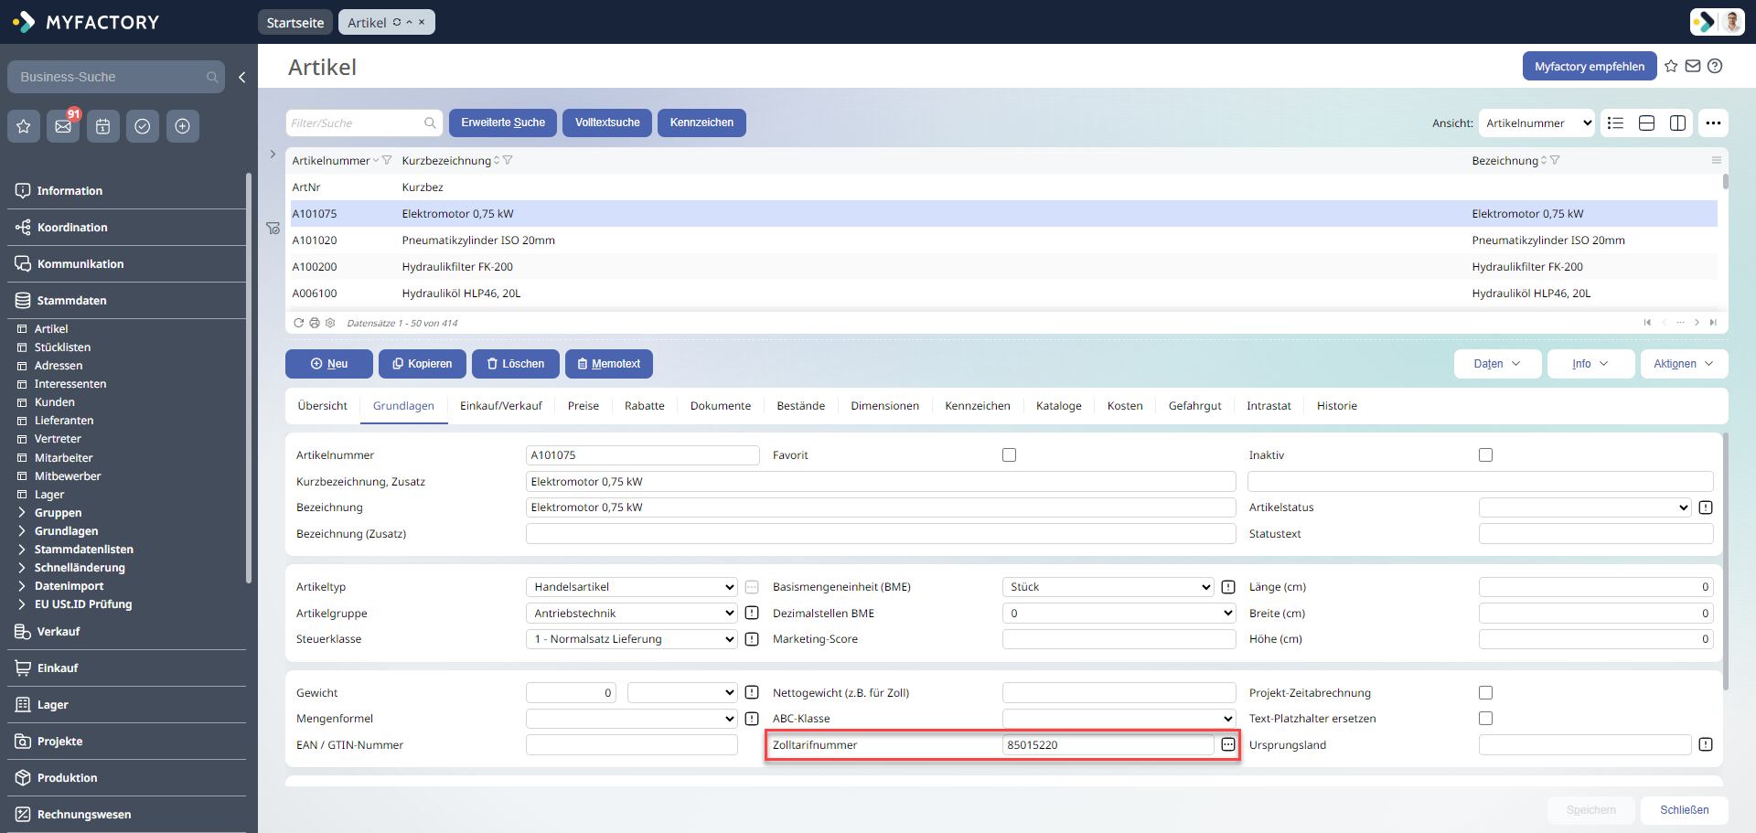Open the Artikelgruppe dropdown
The width and height of the screenshot is (1756, 833).
tap(632, 614)
